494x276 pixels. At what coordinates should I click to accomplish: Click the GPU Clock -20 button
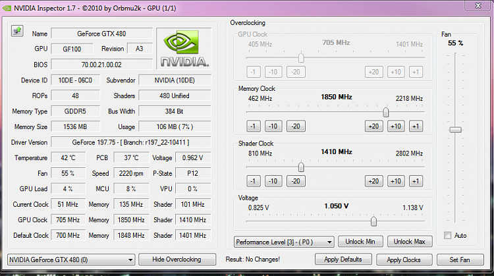click(296, 72)
